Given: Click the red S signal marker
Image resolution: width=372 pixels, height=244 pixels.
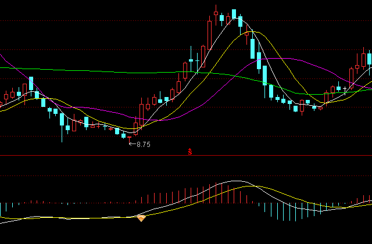Looking at the screenshot, I should (190, 152).
